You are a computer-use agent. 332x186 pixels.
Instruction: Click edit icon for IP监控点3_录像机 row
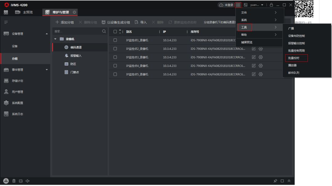pyautogui.click(x=254, y=57)
